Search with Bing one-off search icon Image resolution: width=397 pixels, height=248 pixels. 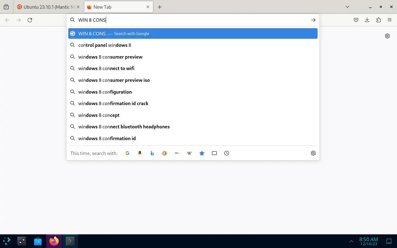pos(152,153)
